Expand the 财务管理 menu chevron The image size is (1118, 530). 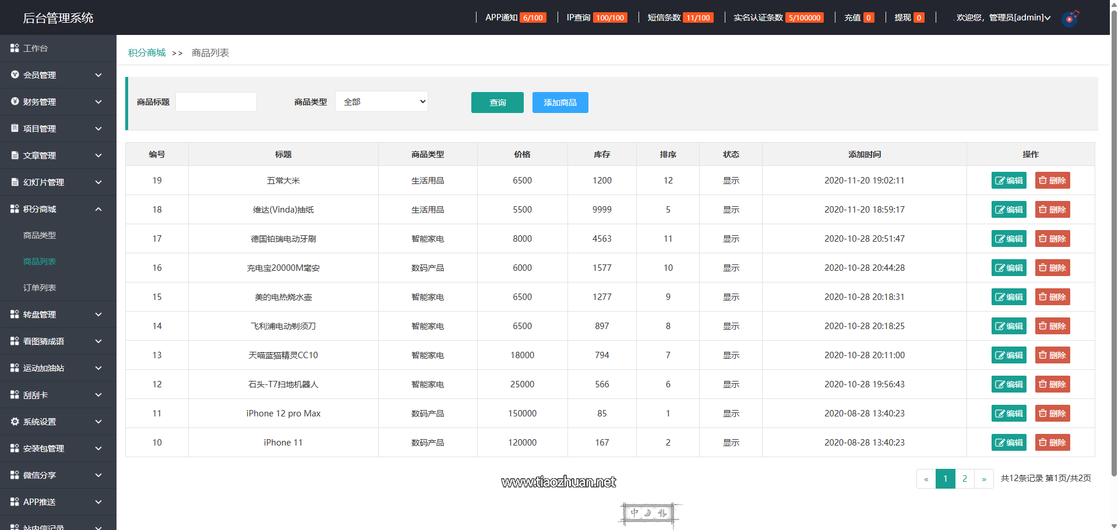98,102
